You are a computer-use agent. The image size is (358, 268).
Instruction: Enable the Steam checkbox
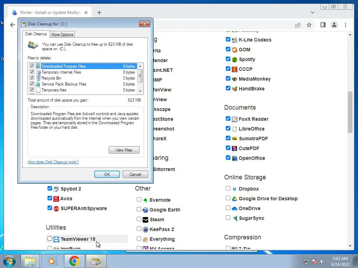point(139,219)
